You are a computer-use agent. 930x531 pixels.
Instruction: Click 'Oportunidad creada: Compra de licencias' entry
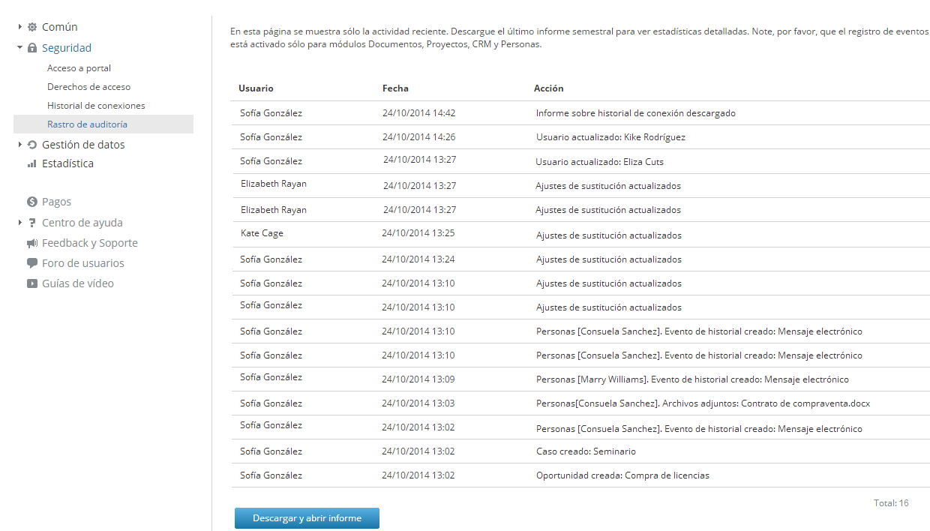[x=622, y=475]
